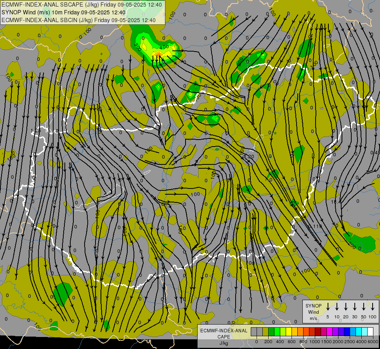The height and width of the screenshot is (349, 380).
Task: Pick the olive swatch in CAPE legend
Action: click(265, 332)
